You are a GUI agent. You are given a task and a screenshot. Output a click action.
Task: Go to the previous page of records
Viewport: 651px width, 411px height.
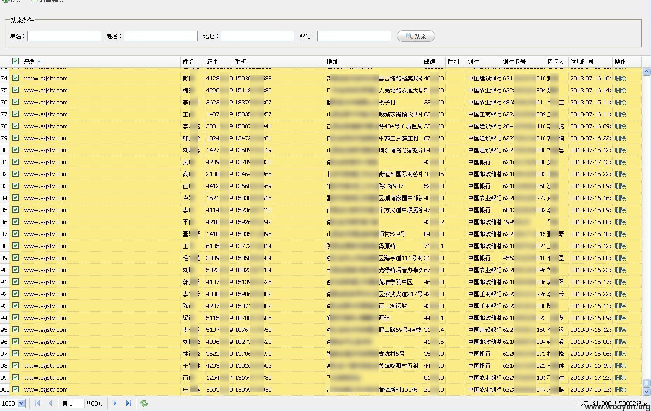click(50, 403)
